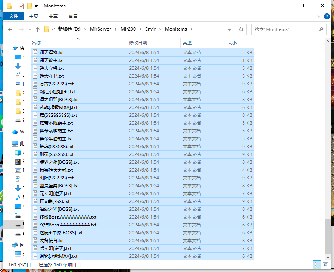Select file 终结Boss.AAAAAAAAAA.txt

[142, 225]
